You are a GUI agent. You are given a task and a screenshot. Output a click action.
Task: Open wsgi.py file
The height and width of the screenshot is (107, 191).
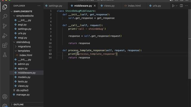pyautogui.click(x=22, y=38)
